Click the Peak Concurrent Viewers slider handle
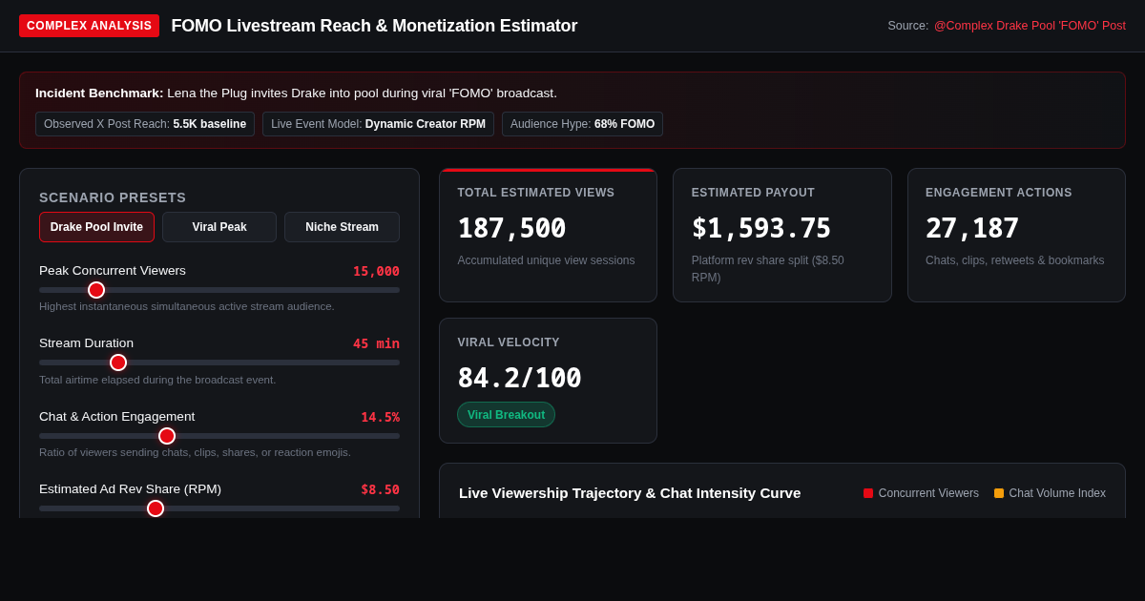1145x601 pixels. point(96,290)
